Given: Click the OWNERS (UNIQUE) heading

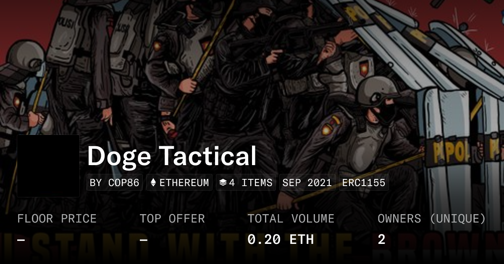Looking at the screenshot, I should tap(432, 219).
